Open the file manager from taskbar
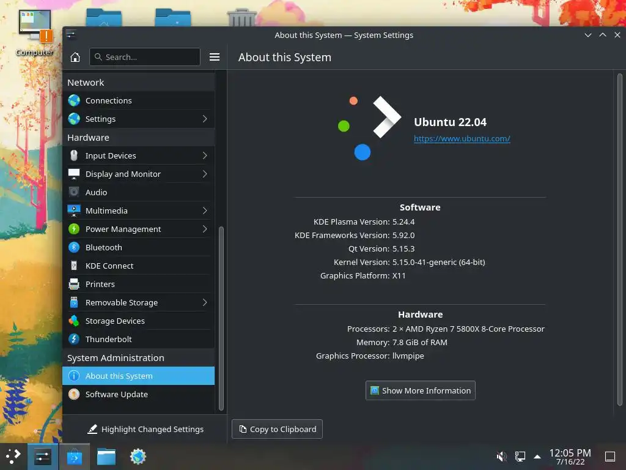Screen dimensions: 626x470 [x=106, y=457]
